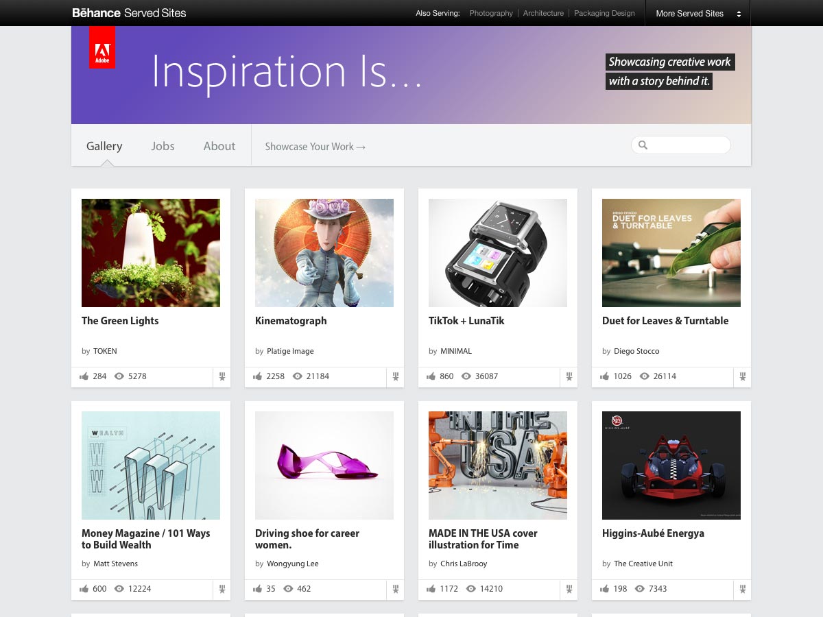
Task: Click the Behance Served Sites logo
Action: [x=129, y=13]
